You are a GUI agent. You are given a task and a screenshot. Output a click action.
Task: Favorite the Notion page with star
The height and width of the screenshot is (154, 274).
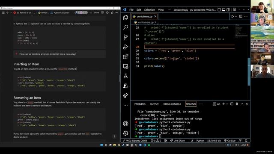coord(112,13)
